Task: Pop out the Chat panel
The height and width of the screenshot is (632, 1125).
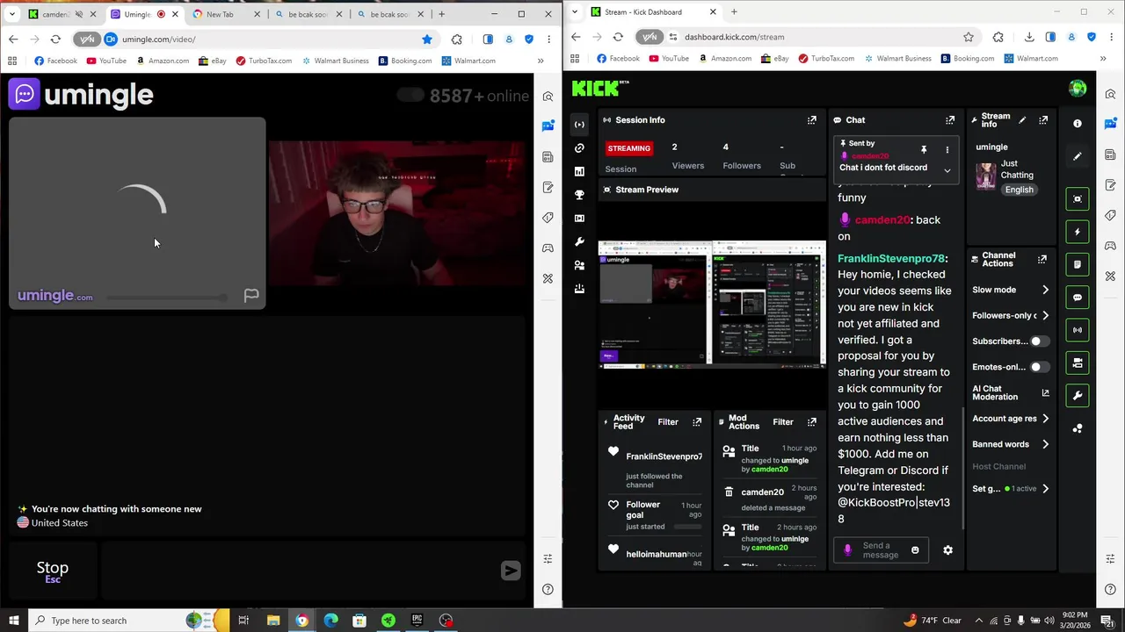Action: pyautogui.click(x=950, y=120)
